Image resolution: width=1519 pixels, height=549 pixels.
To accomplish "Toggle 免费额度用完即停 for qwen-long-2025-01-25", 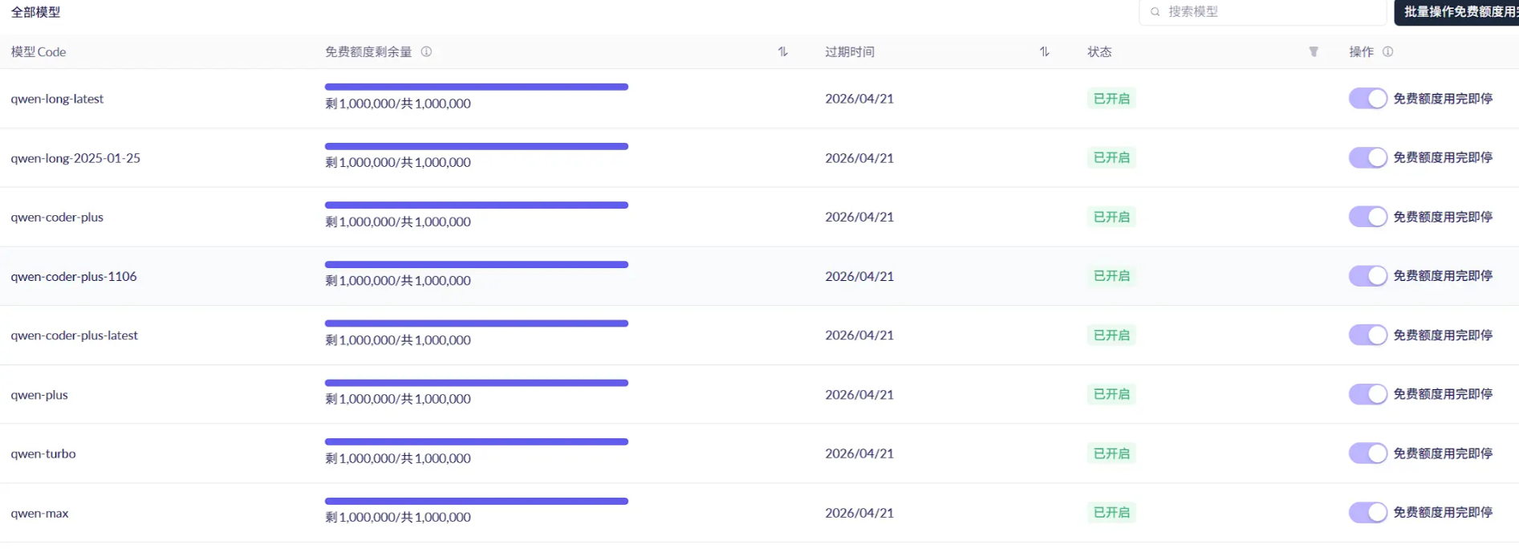I will tap(1367, 157).
